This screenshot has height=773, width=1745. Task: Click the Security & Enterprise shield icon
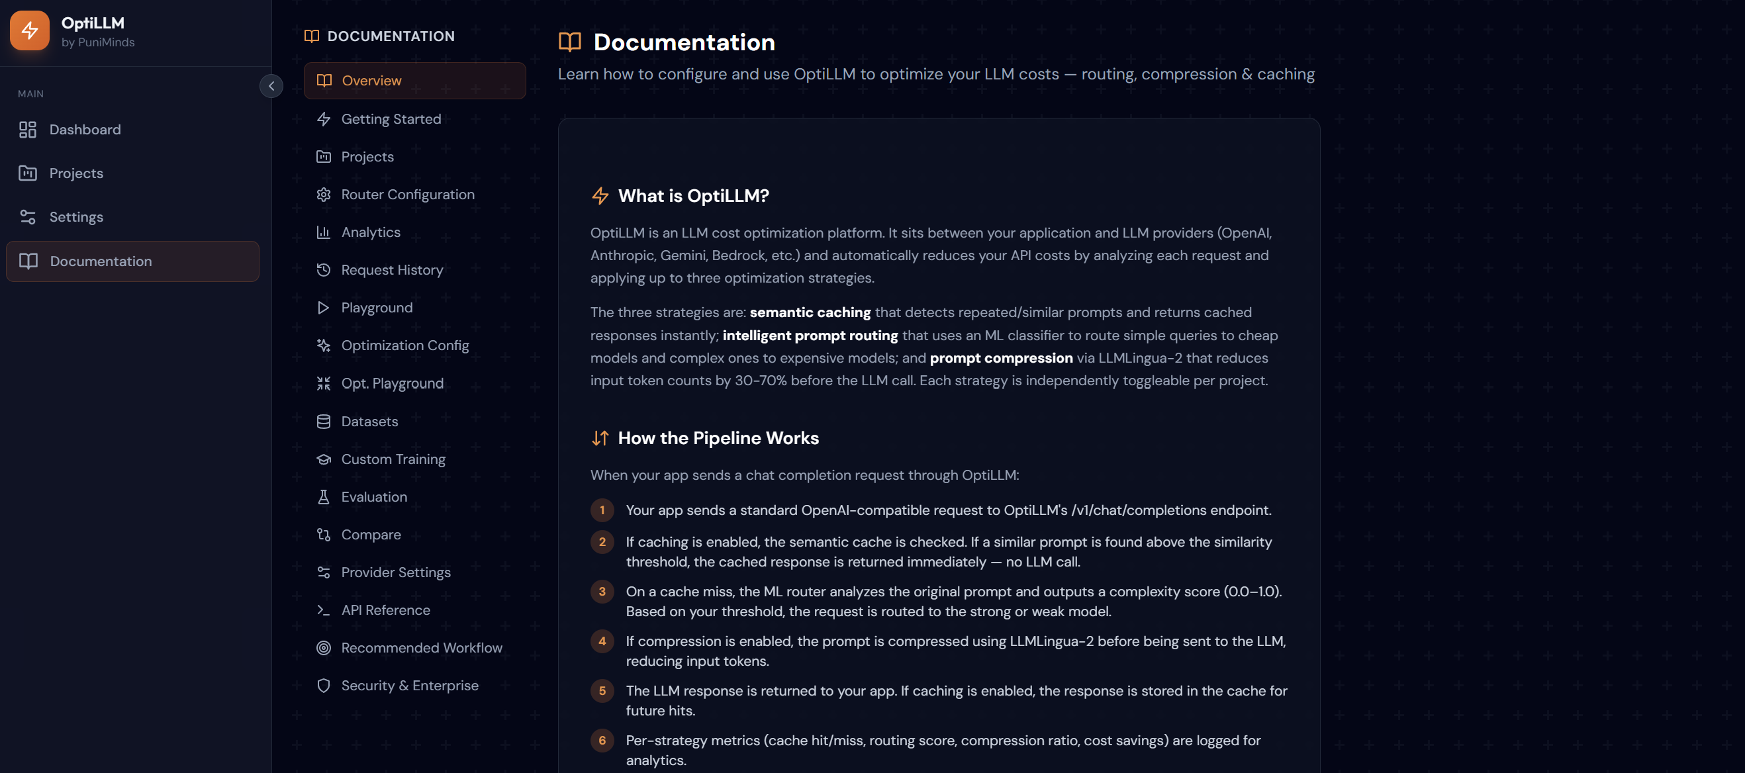coord(324,686)
